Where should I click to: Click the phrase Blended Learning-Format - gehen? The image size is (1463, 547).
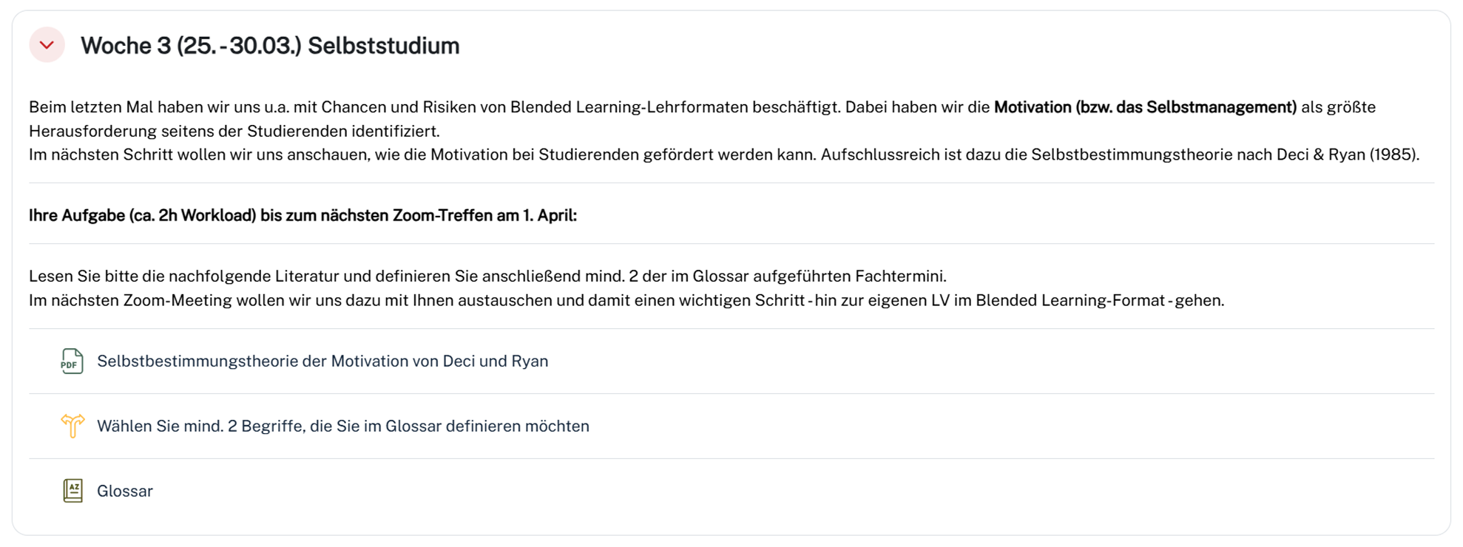point(1100,300)
